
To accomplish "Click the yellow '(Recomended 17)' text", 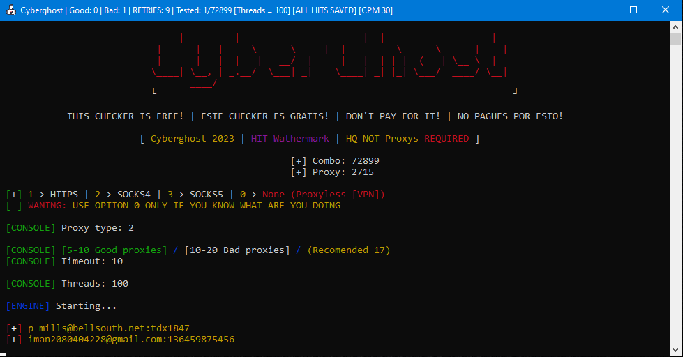I will (x=348, y=250).
